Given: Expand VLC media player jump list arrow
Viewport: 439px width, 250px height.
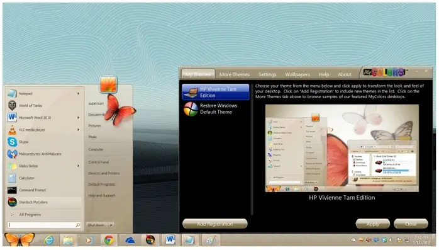Looking at the screenshot, I should [79, 130].
